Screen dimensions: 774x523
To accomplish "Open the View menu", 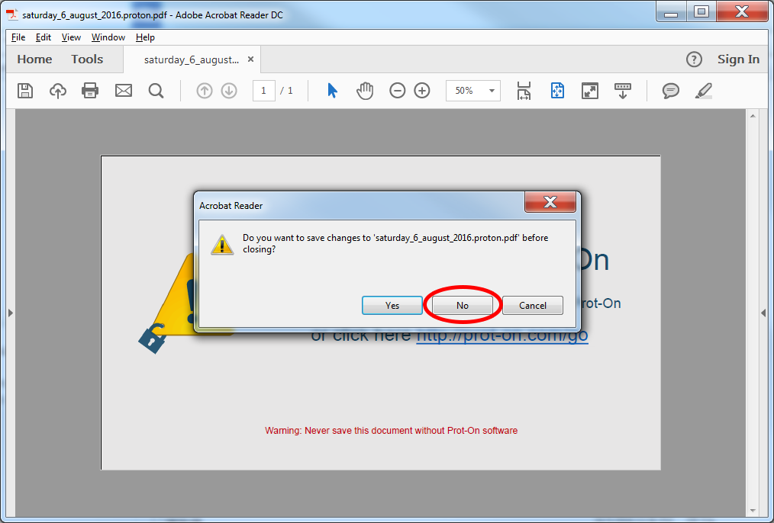I will [71, 37].
